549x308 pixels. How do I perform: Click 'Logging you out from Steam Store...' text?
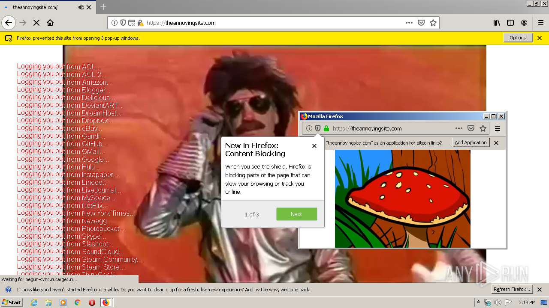click(x=71, y=267)
